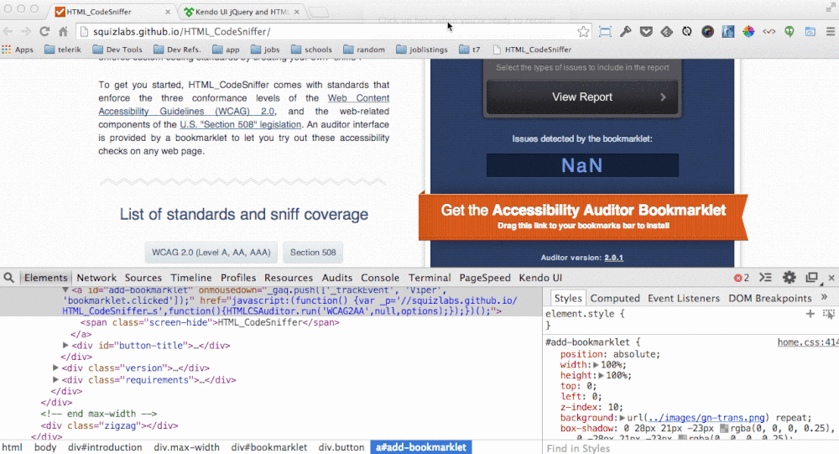Image resolution: width=839 pixels, height=454 pixels.
Task: Open DevTools settings gear
Action: 789,277
